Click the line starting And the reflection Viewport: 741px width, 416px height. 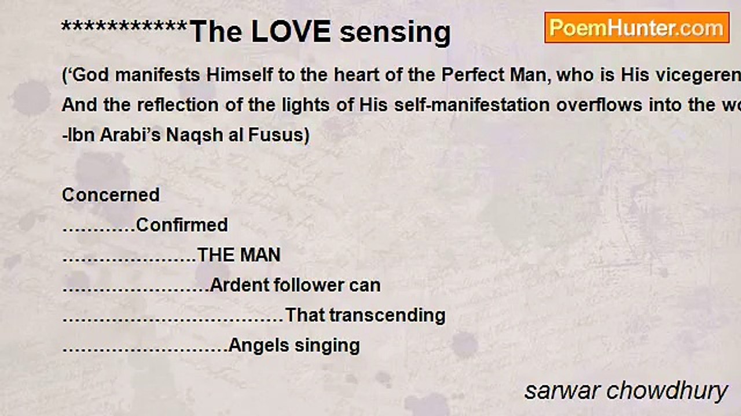pyautogui.click(x=401, y=105)
